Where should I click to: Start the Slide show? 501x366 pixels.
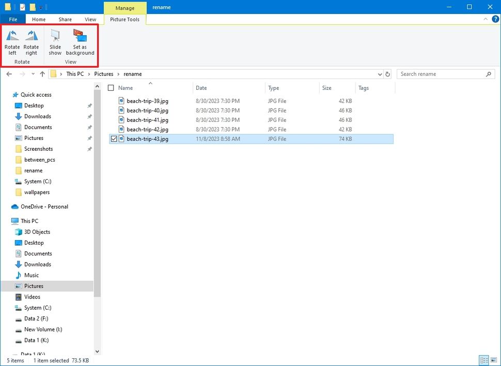point(55,43)
